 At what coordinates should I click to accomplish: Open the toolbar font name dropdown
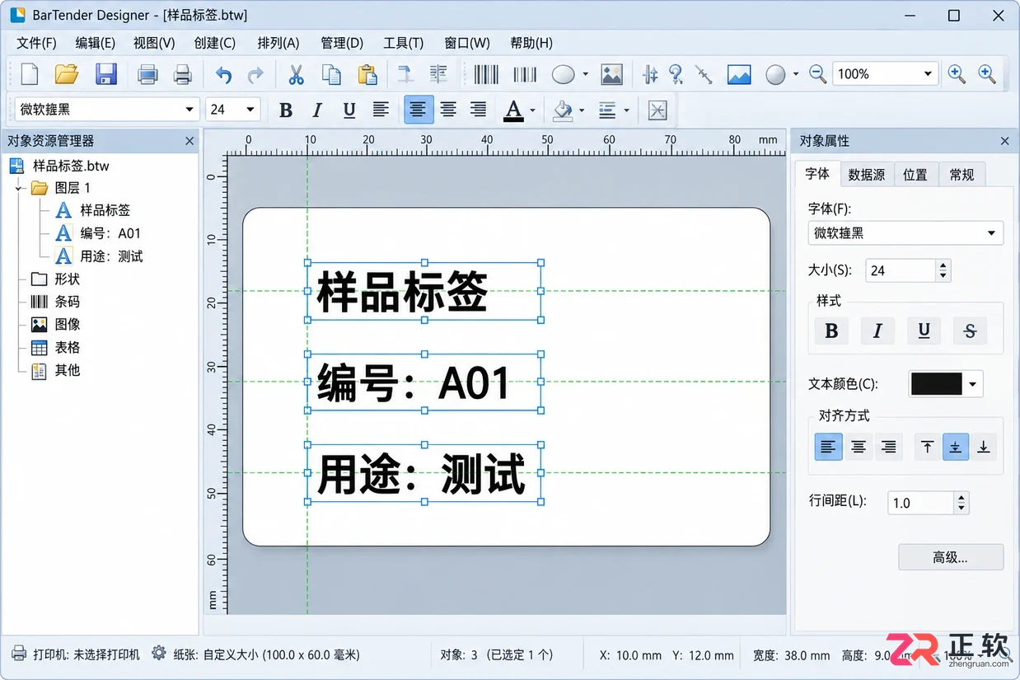point(189,110)
